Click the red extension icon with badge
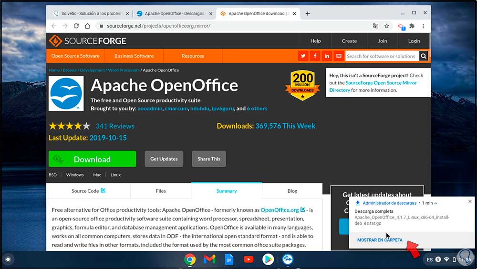The height and width of the screenshot is (269, 477). pos(401,27)
